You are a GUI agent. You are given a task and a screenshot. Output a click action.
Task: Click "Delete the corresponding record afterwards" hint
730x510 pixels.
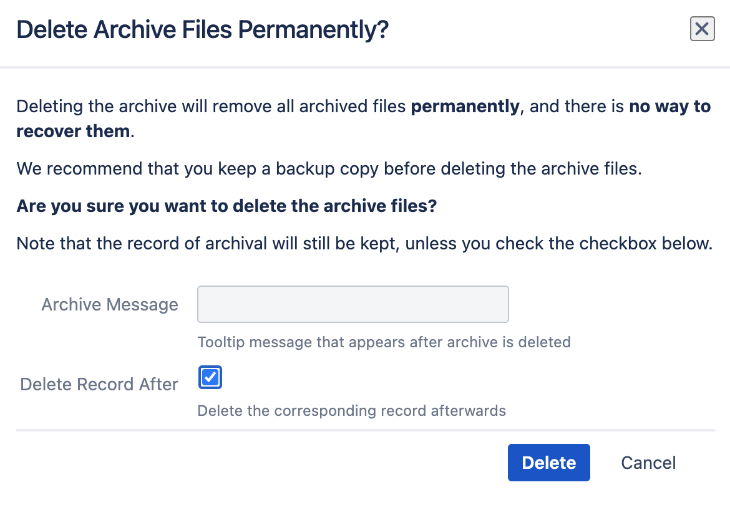pos(351,411)
